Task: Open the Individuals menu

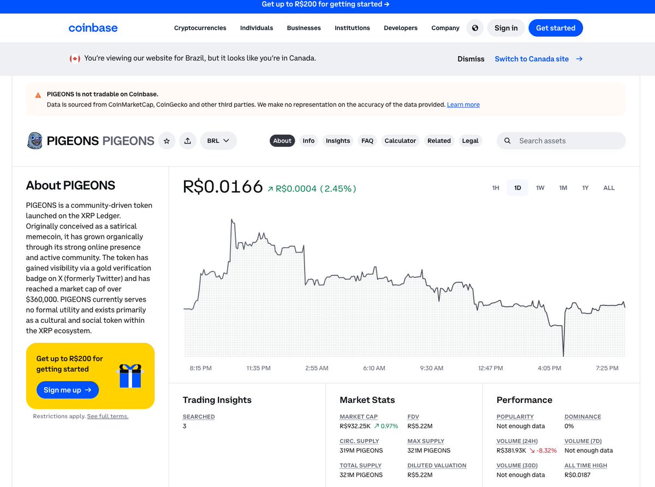Action: [x=257, y=28]
